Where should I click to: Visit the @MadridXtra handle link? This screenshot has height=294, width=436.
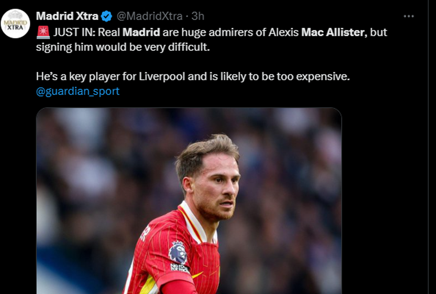point(149,16)
